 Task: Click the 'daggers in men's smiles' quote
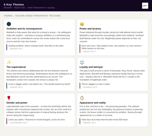(x=96, y=84)
